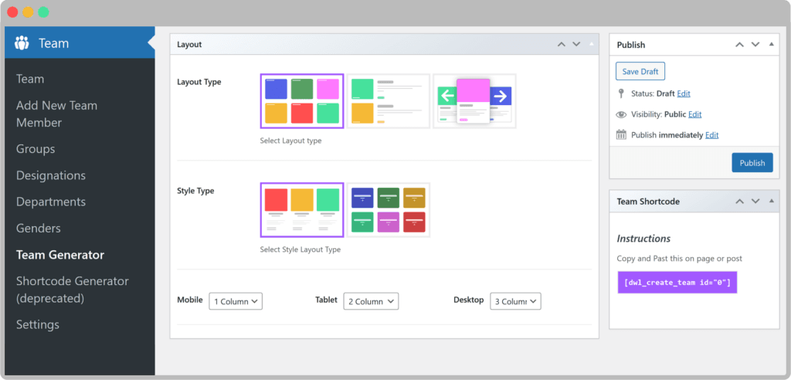The width and height of the screenshot is (791, 380).
Task: Choose the list layout type thumbnail
Action: 388,101
